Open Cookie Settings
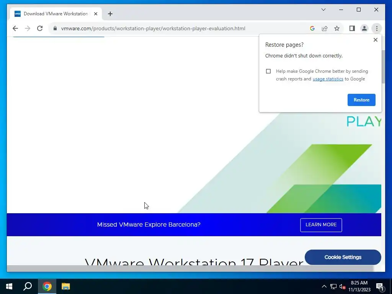This screenshot has width=392, height=294. pyautogui.click(x=343, y=257)
